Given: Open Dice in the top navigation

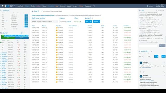Looking at the screenshot, I should pos(57,6).
